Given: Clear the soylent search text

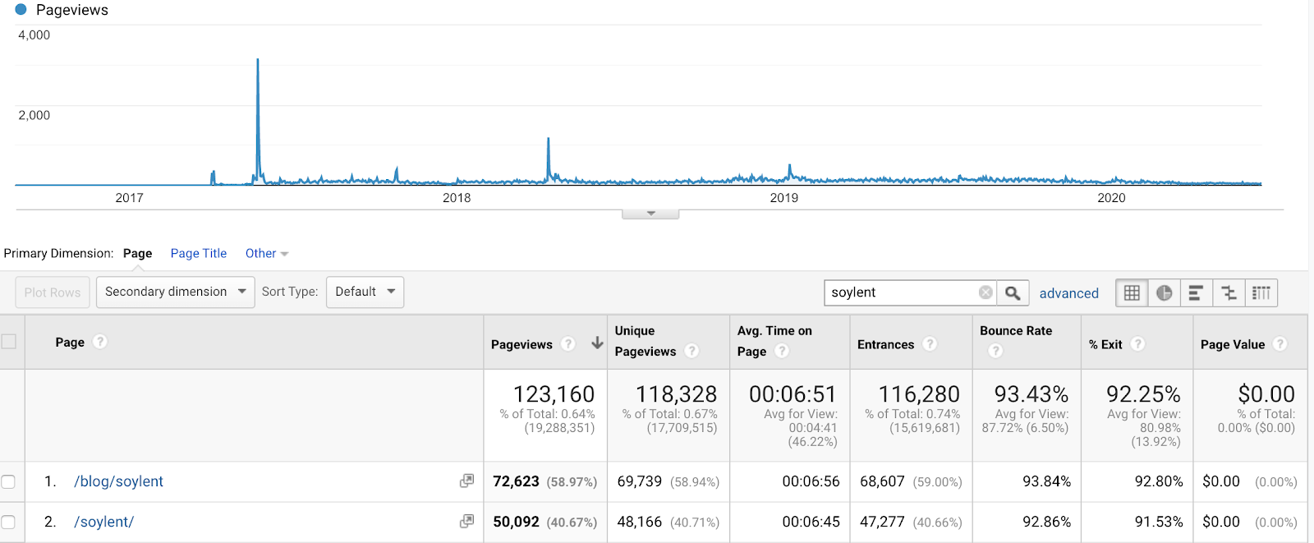Looking at the screenshot, I should tap(985, 292).
